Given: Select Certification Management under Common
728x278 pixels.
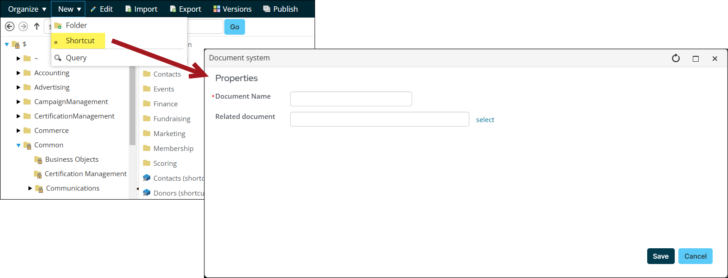Looking at the screenshot, I should pyautogui.click(x=86, y=174).
